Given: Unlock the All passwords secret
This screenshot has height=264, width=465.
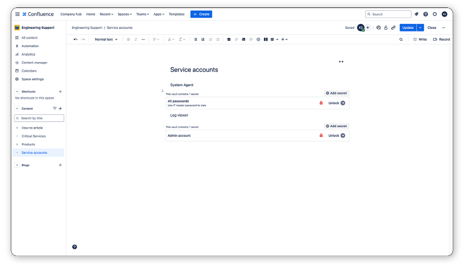Looking at the screenshot, I should click(x=337, y=103).
